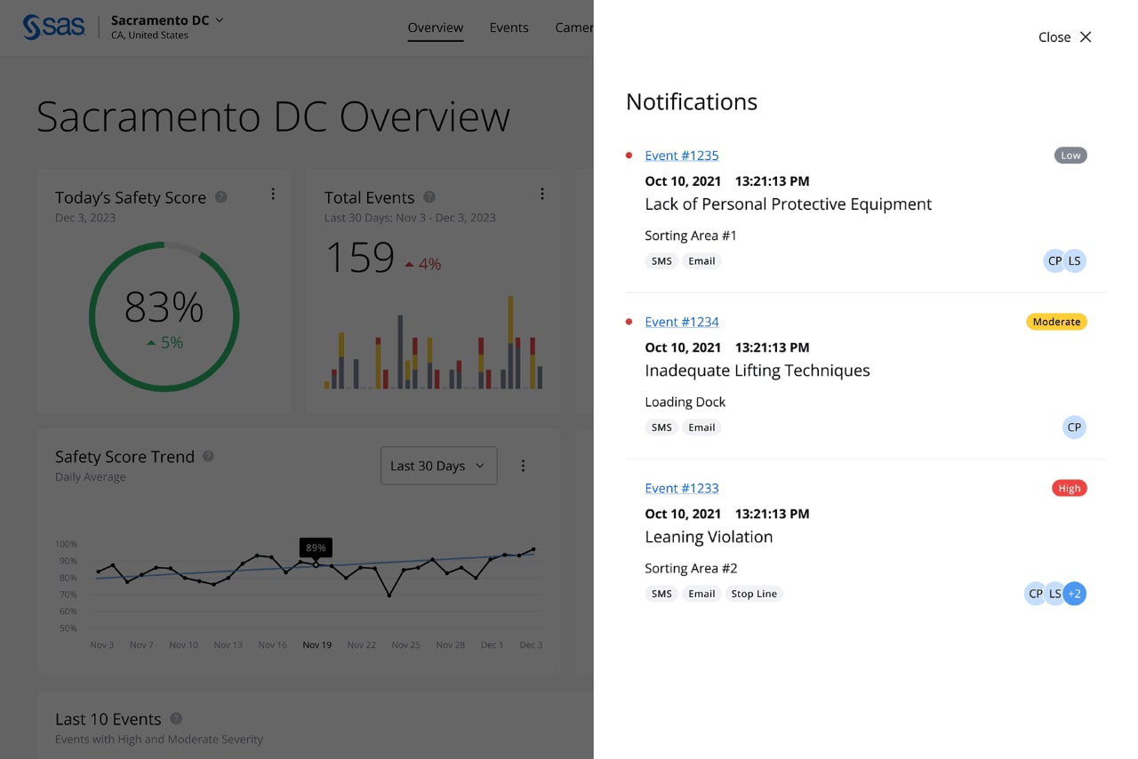1138x759 pixels.
Task: Click the Moderate severity badge
Action: [1056, 322]
